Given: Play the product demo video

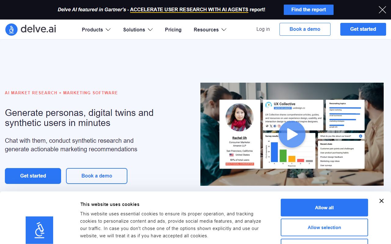Looking at the screenshot, I should [292, 134].
